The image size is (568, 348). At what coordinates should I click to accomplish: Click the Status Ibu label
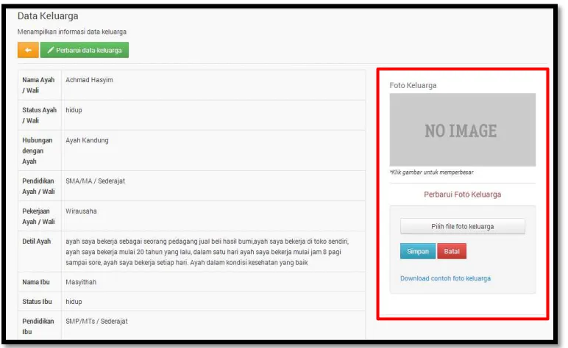tap(37, 302)
